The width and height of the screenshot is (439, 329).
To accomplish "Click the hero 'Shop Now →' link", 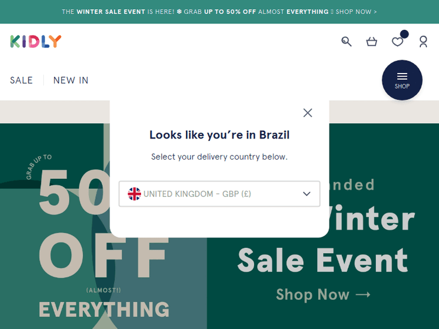I will click(x=323, y=295).
